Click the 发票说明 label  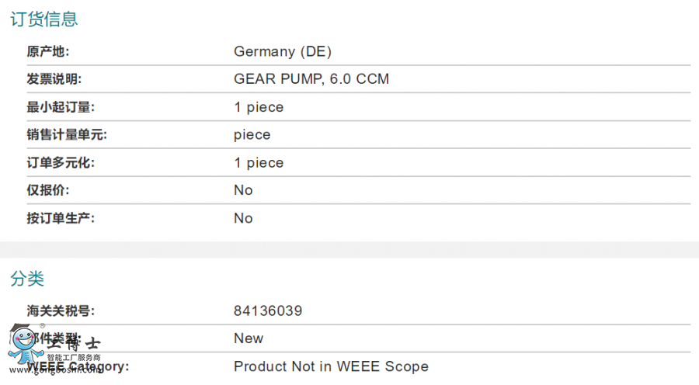pos(54,79)
